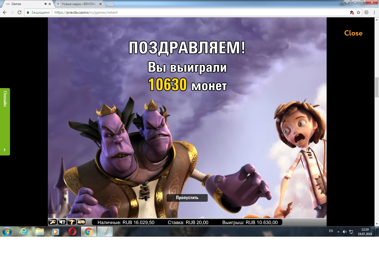Click the scrollbar up arrow
This screenshot has height=263, width=379.
377,19
